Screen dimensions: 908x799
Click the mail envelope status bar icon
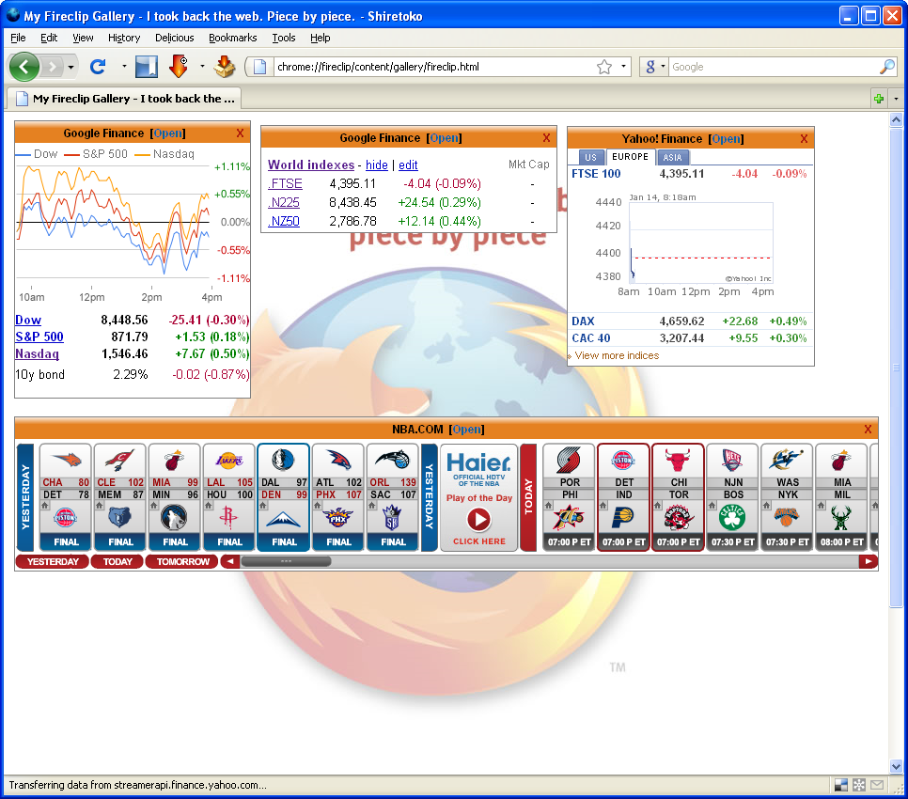coord(877,785)
